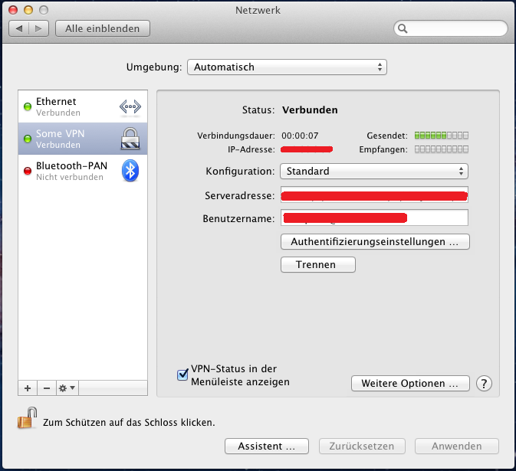516x471 pixels.
Task: Click the Serveradresse input field
Action: tap(374, 195)
